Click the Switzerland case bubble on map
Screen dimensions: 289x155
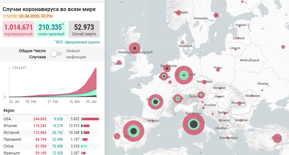[x=177, y=98]
